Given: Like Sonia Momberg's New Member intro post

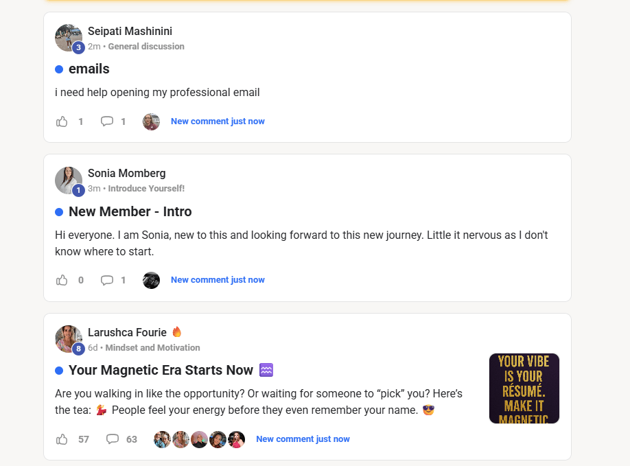Looking at the screenshot, I should (x=62, y=280).
